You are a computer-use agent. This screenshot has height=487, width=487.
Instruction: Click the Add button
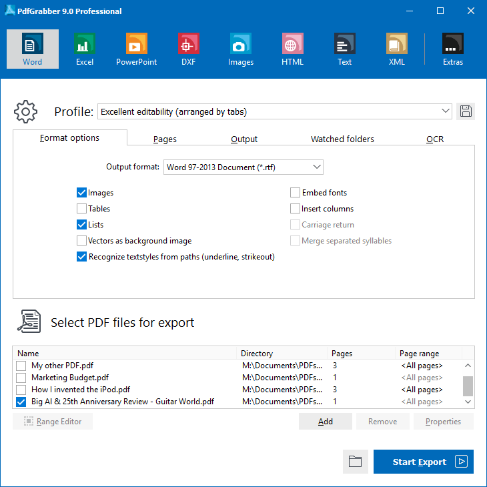tap(325, 422)
